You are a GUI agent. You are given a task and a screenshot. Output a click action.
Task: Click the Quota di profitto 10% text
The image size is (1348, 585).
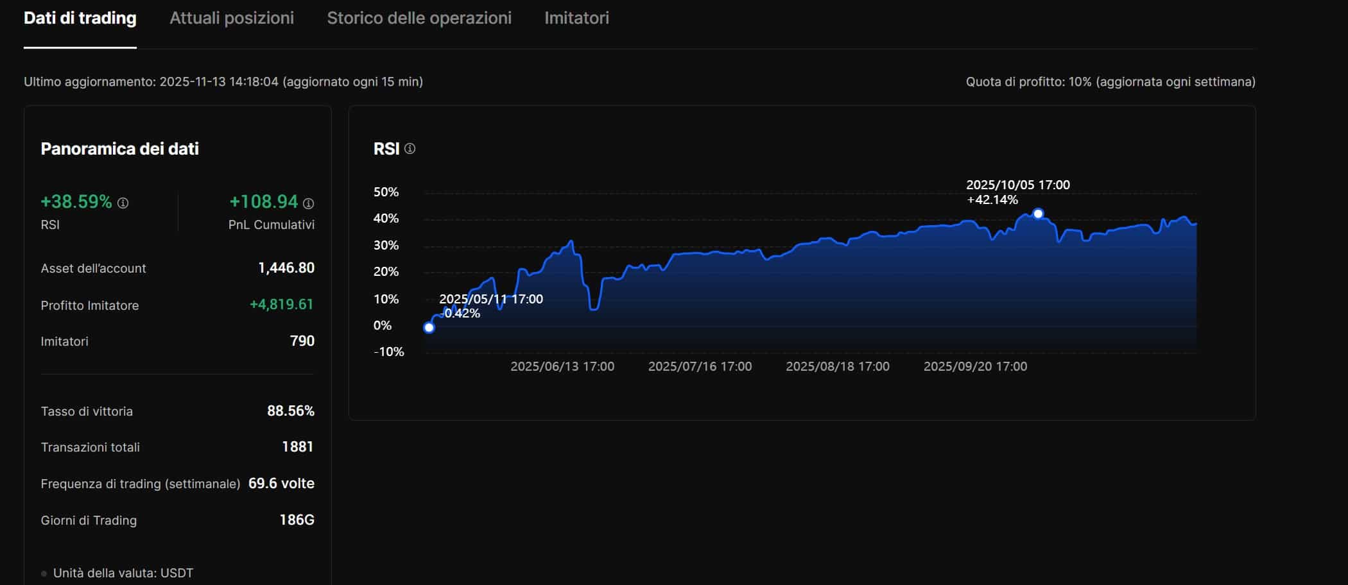[1110, 81]
